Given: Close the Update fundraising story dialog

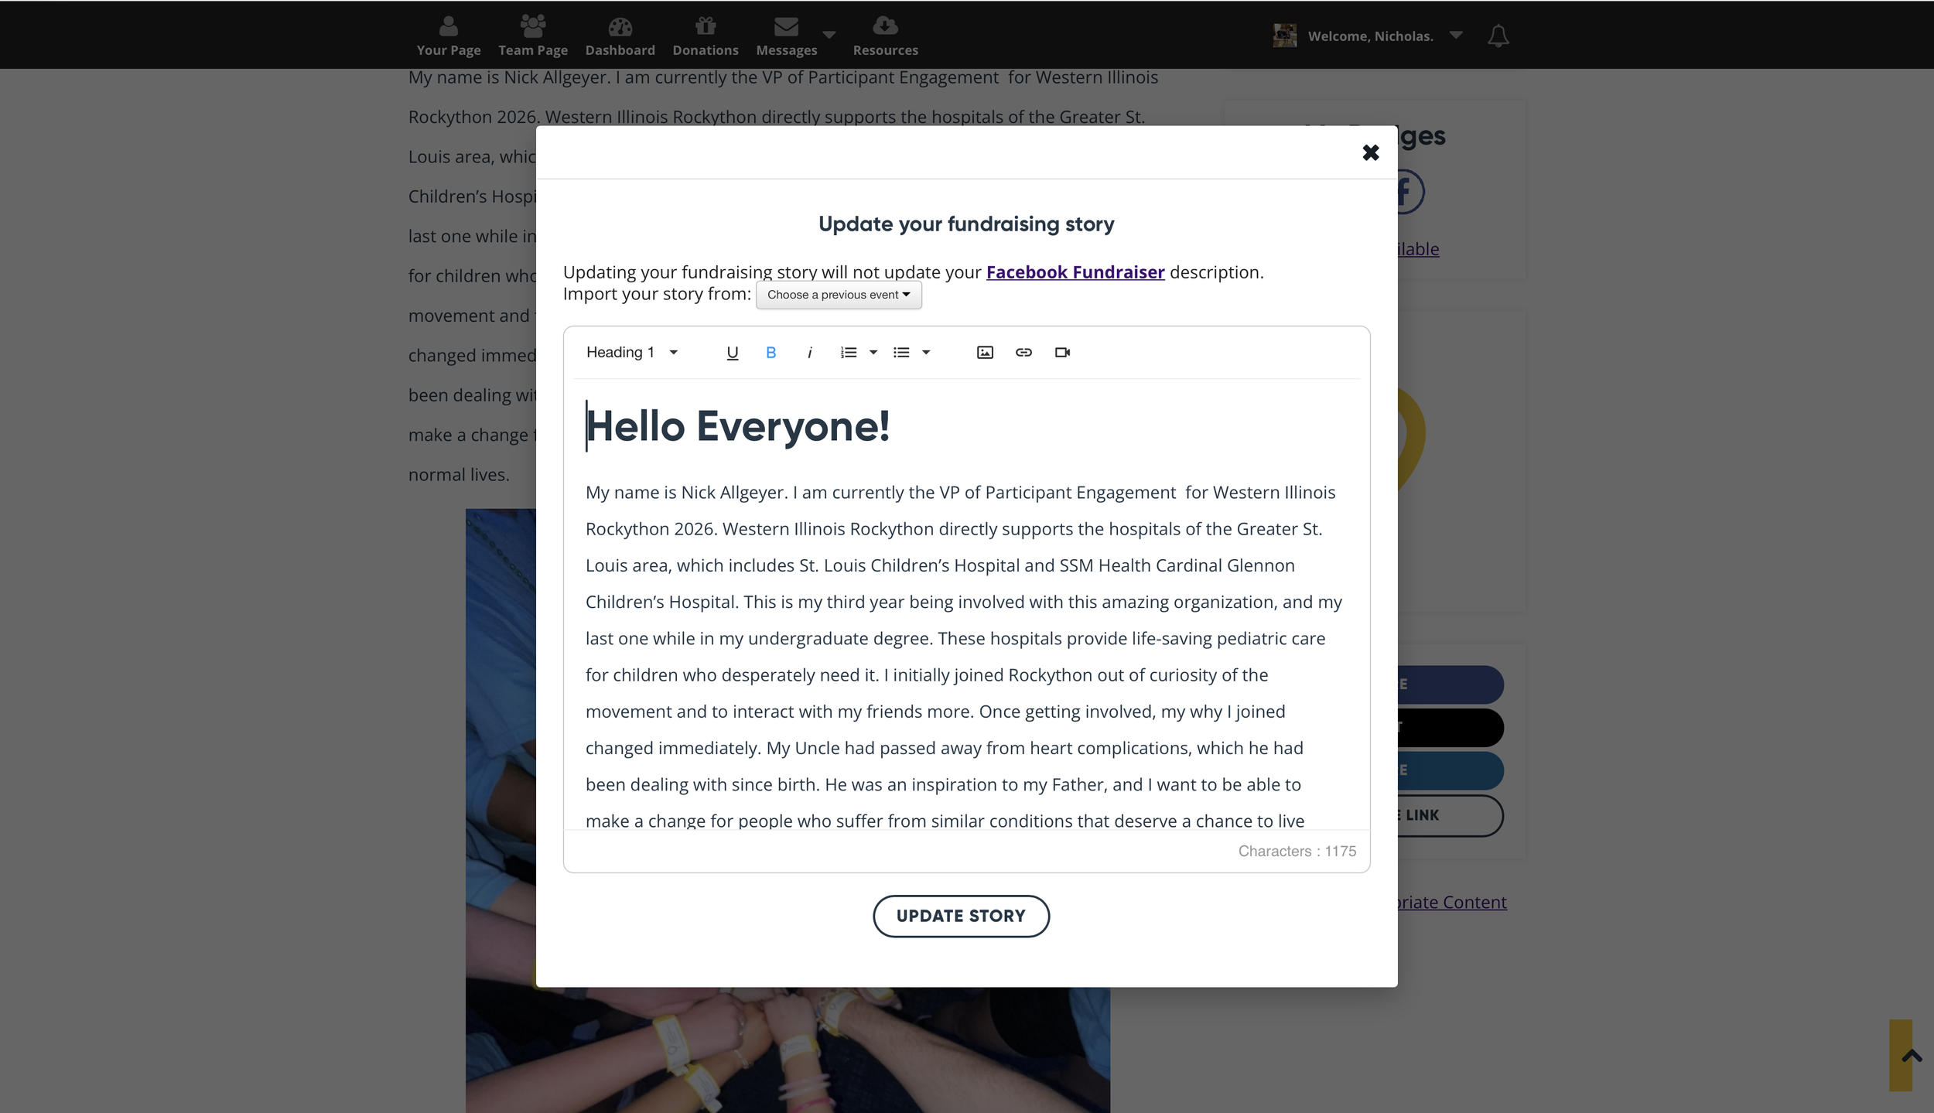Looking at the screenshot, I should 1371,152.
